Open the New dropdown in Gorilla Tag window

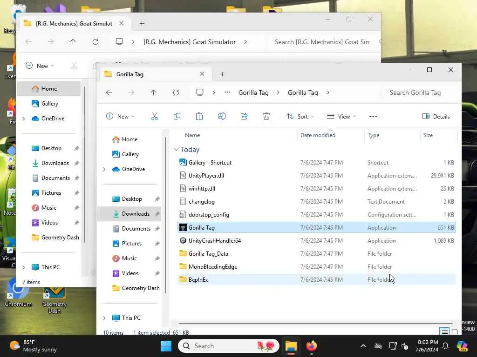[120, 117]
